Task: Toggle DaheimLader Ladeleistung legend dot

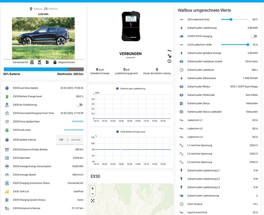Action: pyautogui.click(x=117, y=89)
